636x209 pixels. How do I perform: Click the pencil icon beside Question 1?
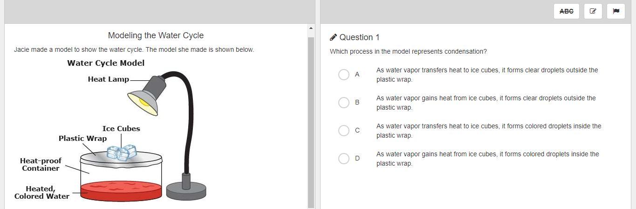pyautogui.click(x=333, y=37)
